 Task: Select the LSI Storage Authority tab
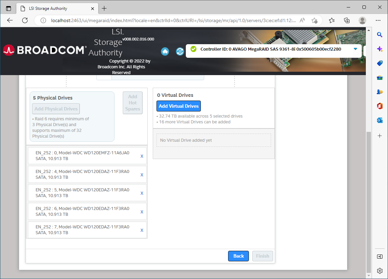[57, 8]
